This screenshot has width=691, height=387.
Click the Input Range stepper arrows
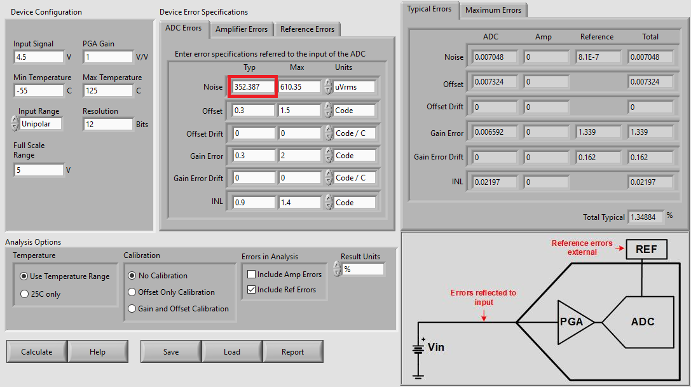coord(15,123)
